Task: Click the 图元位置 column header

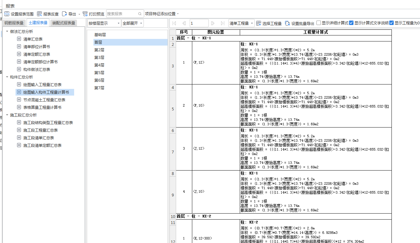Action: (x=216, y=32)
